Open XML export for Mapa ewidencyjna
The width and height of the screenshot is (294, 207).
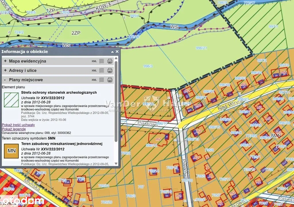pos(94,61)
